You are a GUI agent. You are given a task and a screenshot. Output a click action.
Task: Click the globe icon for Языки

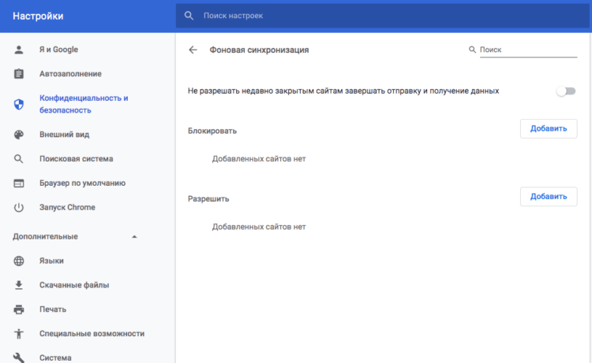point(18,261)
